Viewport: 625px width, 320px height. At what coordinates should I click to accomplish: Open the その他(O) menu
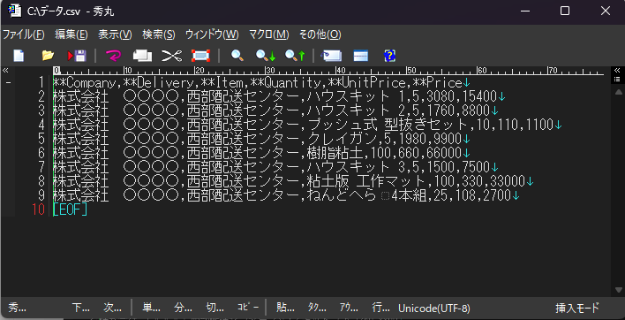click(x=320, y=34)
